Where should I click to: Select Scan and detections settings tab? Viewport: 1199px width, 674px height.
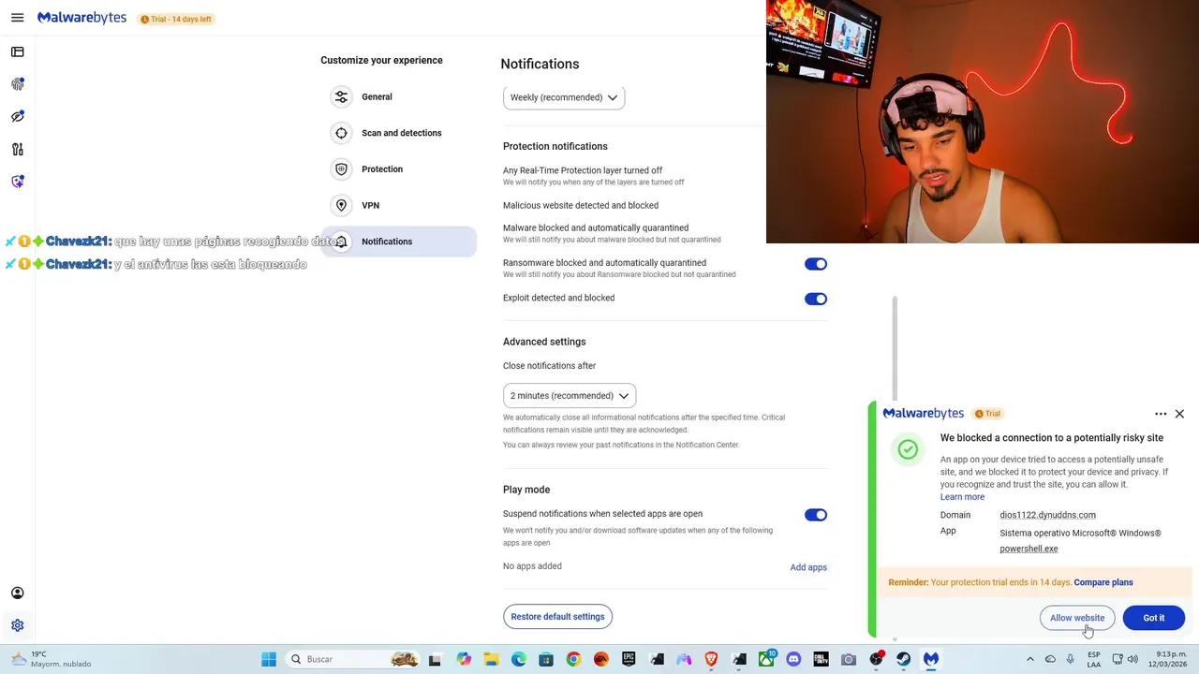click(x=398, y=133)
